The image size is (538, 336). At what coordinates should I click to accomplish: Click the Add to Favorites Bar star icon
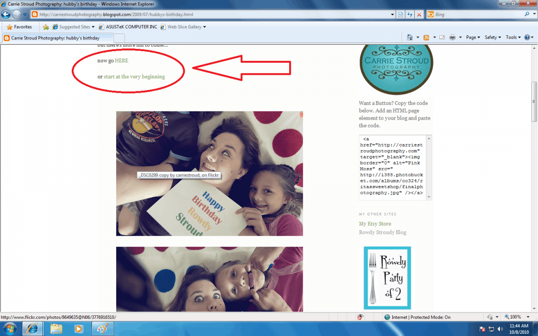[x=45, y=27]
